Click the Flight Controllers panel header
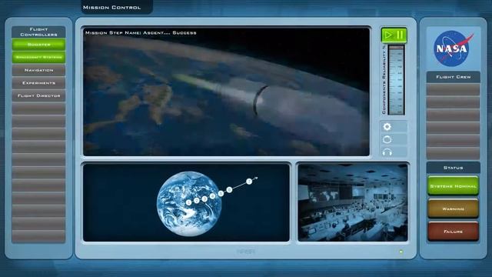 point(38,32)
